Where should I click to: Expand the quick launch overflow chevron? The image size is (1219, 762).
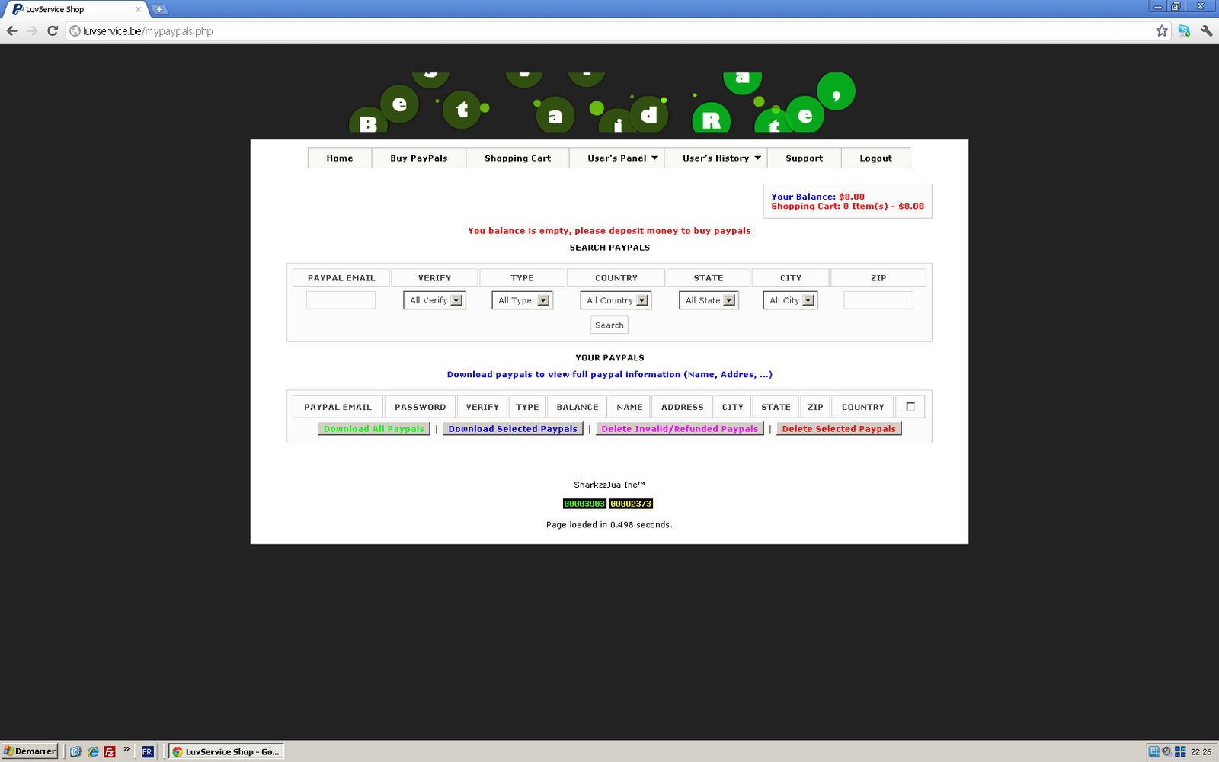[x=126, y=749]
